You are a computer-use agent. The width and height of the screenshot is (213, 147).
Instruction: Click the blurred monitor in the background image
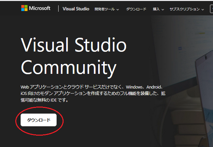186,40
